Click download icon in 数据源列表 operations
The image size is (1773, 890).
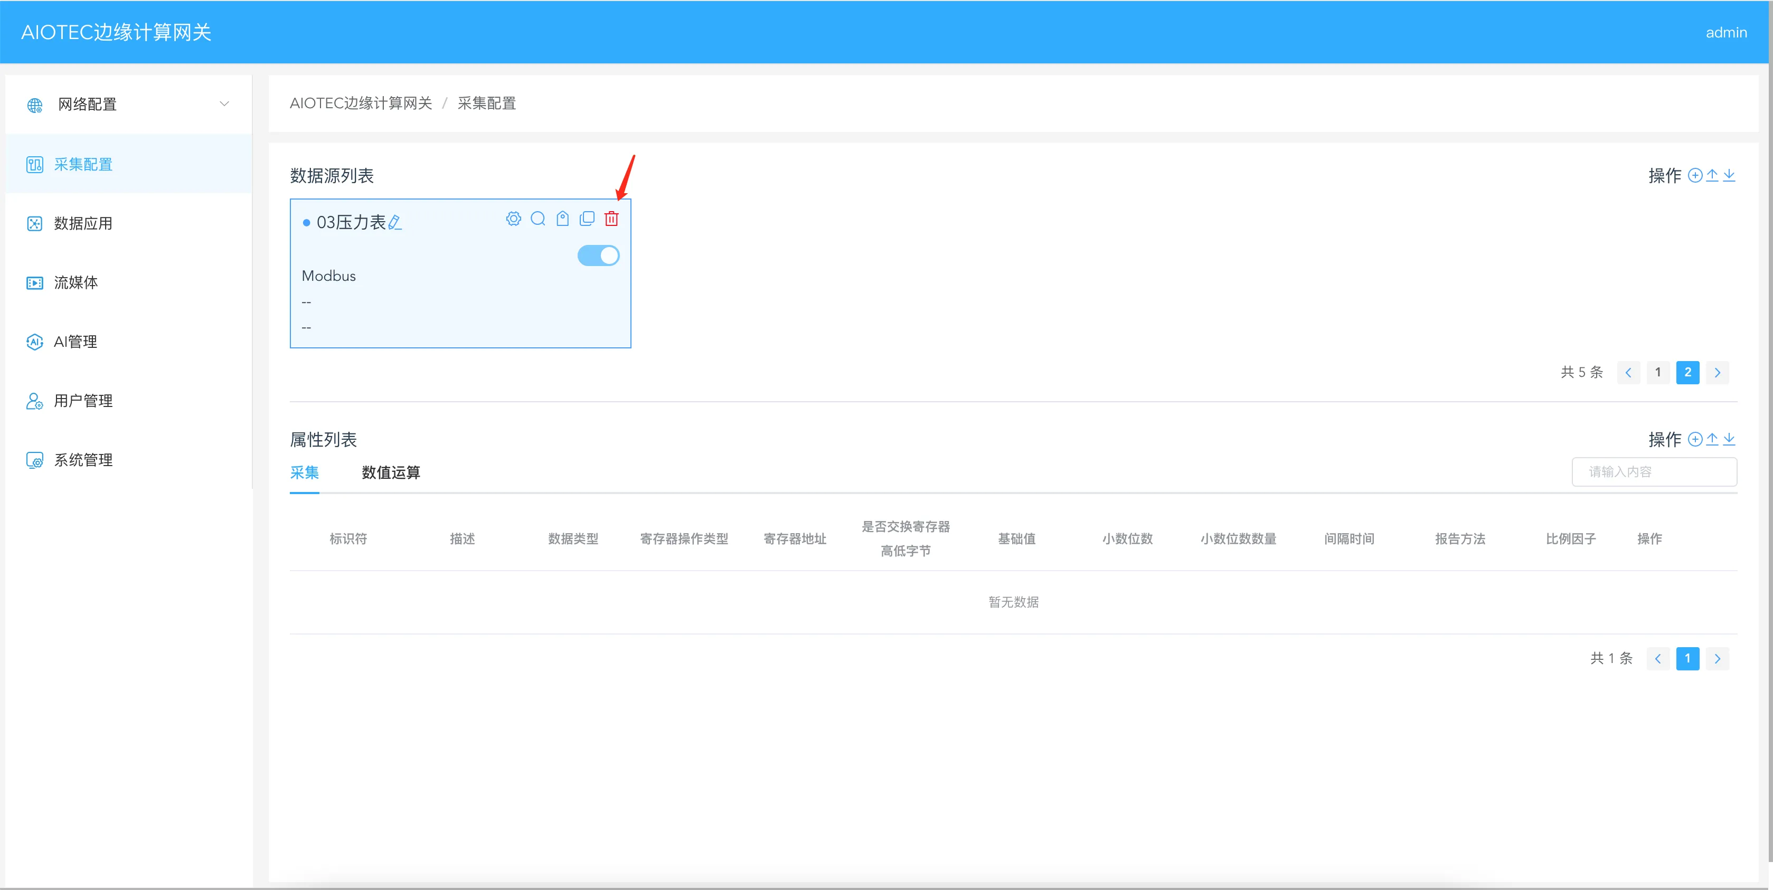(x=1729, y=176)
